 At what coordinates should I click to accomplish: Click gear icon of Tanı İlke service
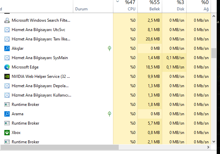[x=7, y=39]
